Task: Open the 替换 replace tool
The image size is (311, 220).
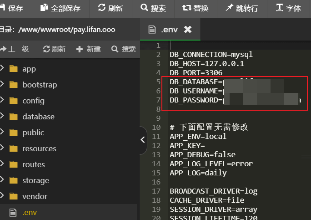Action: pos(196,8)
